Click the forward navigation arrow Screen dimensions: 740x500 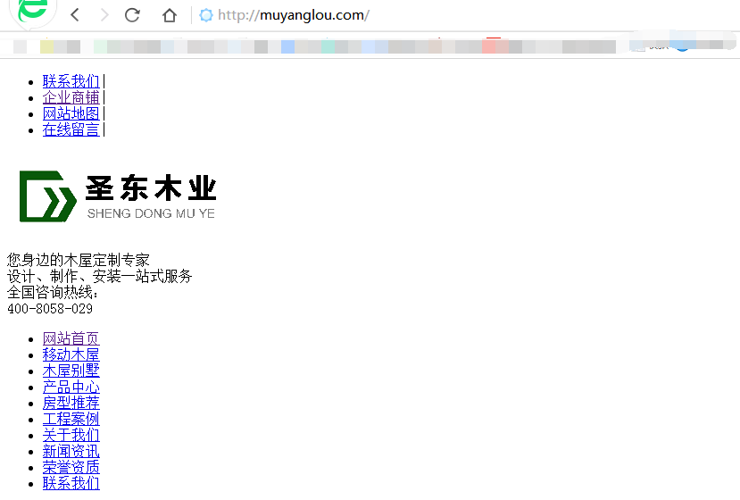(104, 15)
